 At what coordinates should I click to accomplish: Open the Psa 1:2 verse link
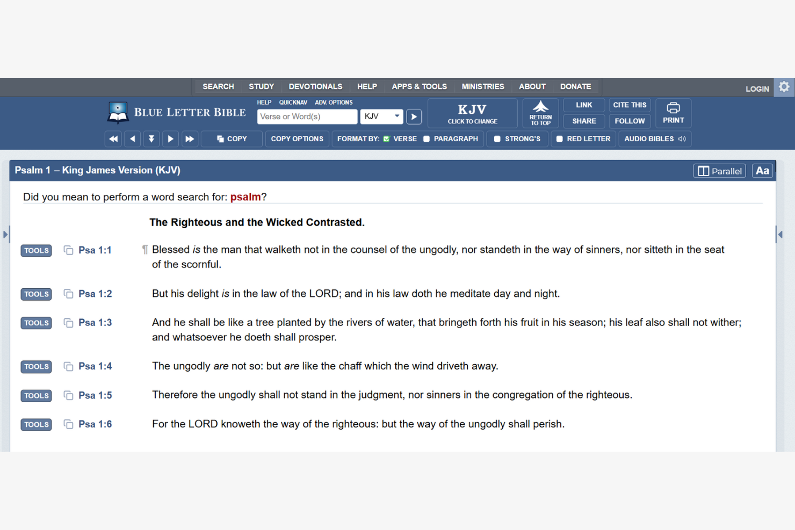pyautogui.click(x=95, y=294)
